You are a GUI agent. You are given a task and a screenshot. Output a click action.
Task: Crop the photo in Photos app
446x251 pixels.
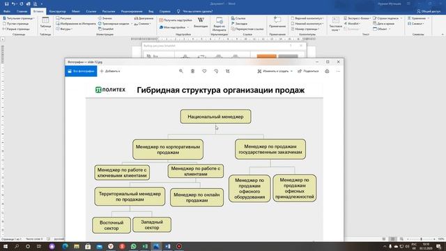pos(228,71)
